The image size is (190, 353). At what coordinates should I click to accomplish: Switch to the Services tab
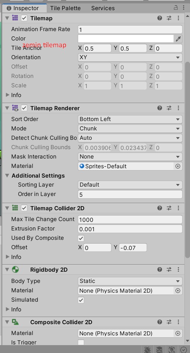(103, 8)
